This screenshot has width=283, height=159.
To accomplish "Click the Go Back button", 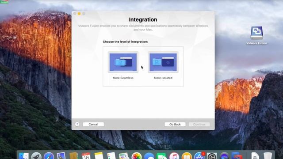I will point(175,125).
